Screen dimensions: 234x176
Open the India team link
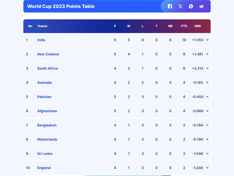[x=41, y=40]
